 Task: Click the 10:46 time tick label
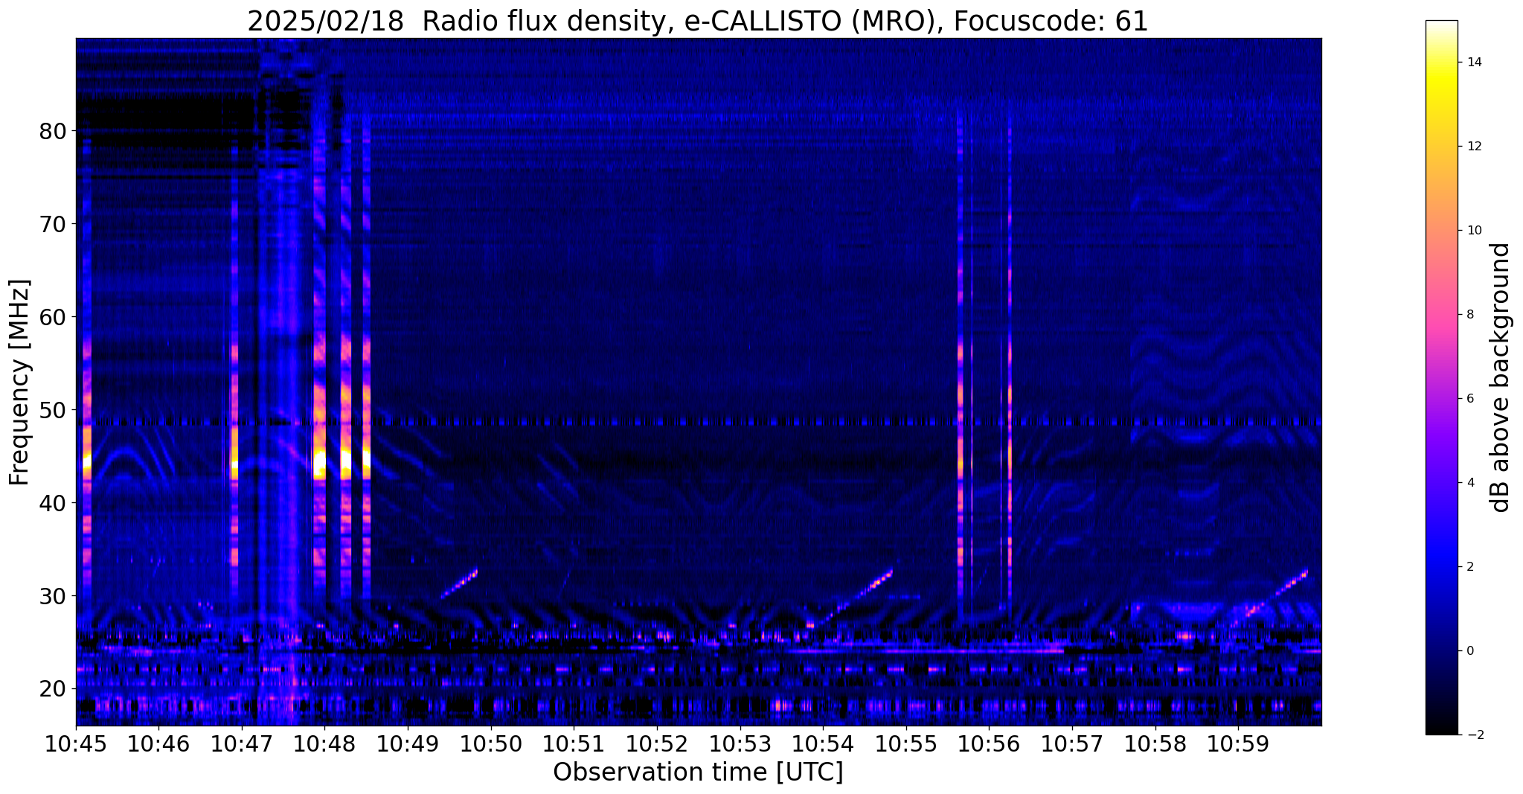158,744
